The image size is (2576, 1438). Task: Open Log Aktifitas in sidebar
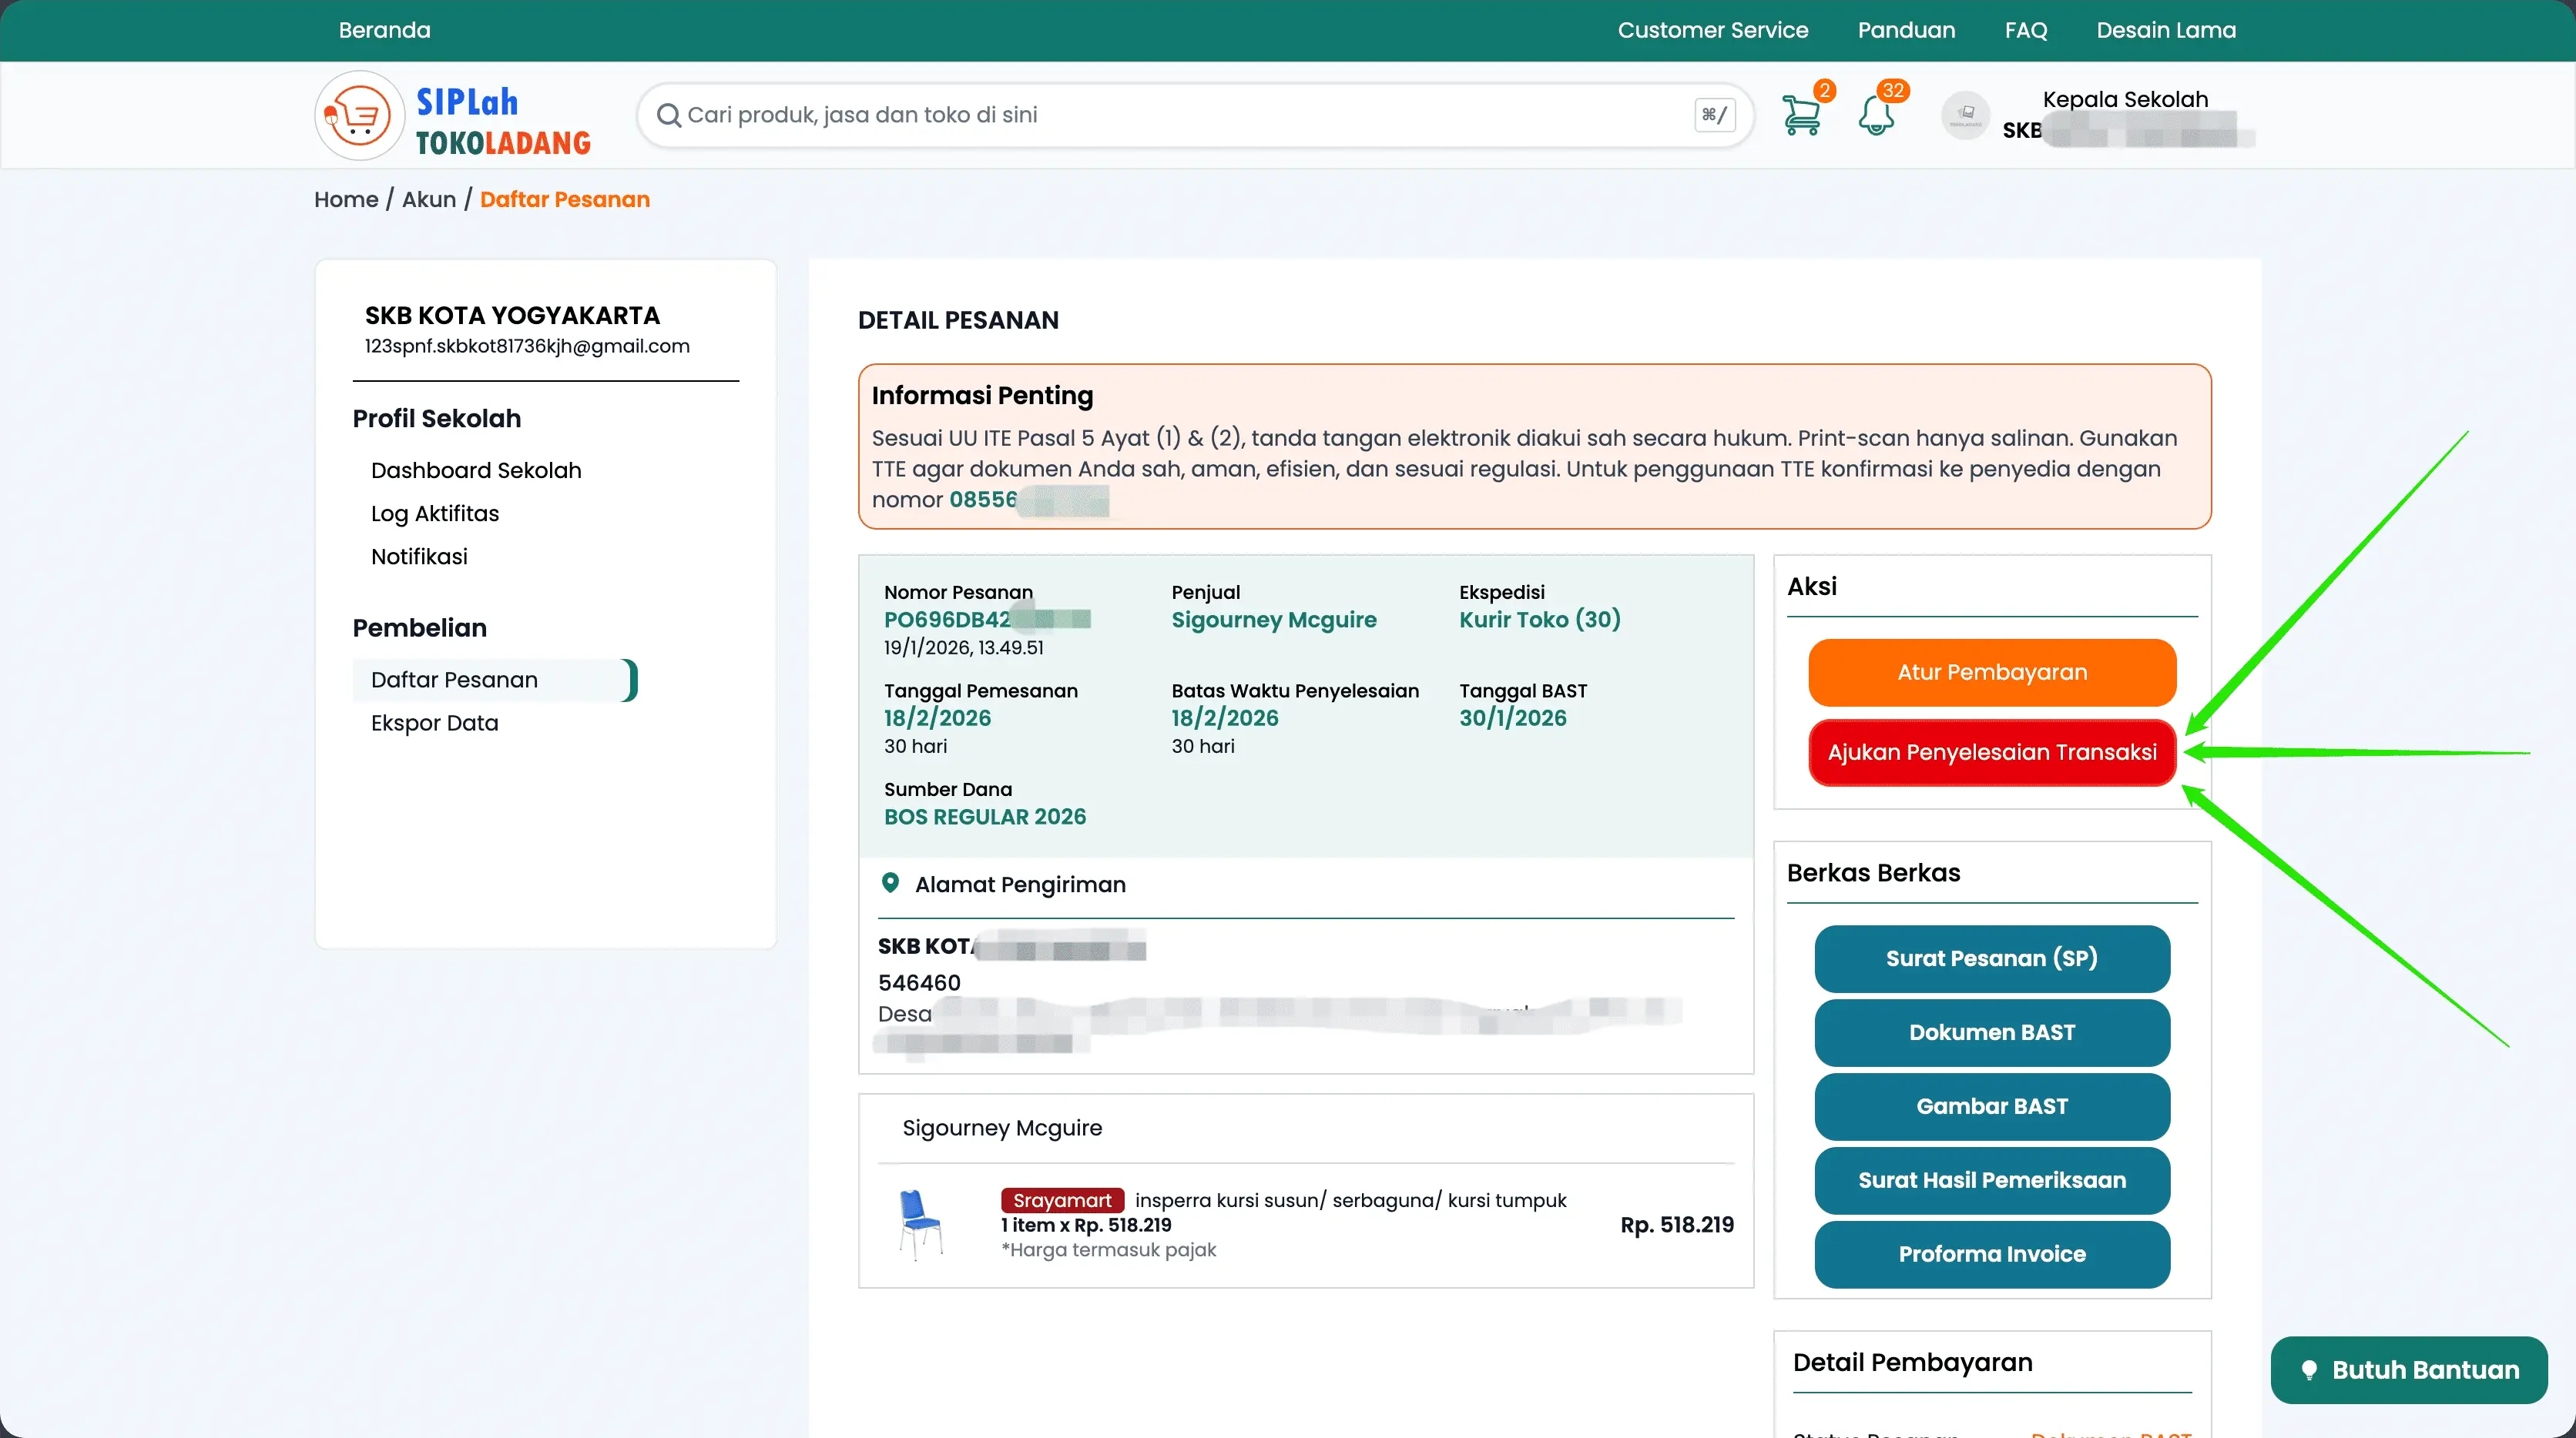click(435, 513)
